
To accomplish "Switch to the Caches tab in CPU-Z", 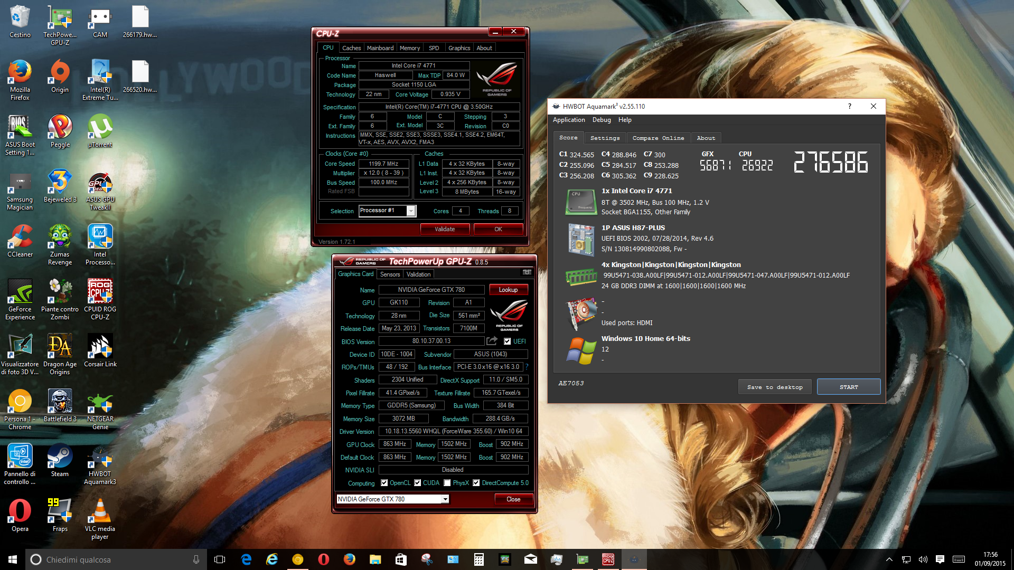I will [x=351, y=48].
